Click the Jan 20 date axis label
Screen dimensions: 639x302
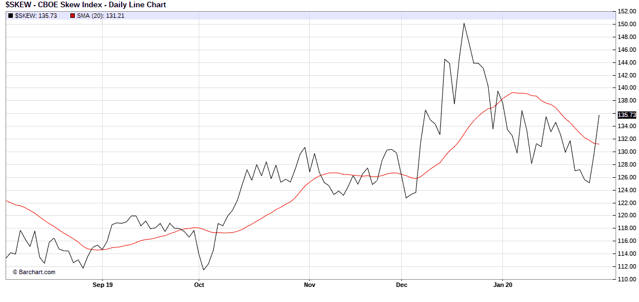pos(502,285)
